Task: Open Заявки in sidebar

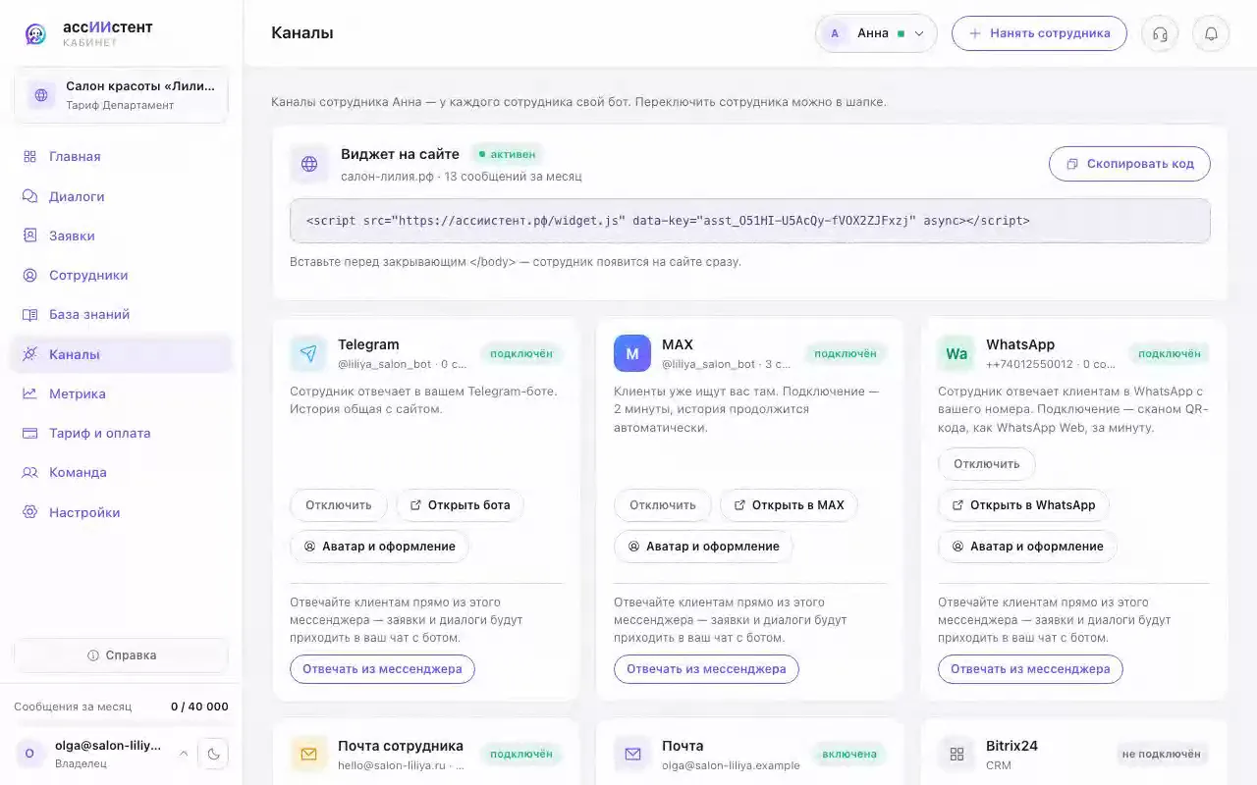Action: coord(121,235)
